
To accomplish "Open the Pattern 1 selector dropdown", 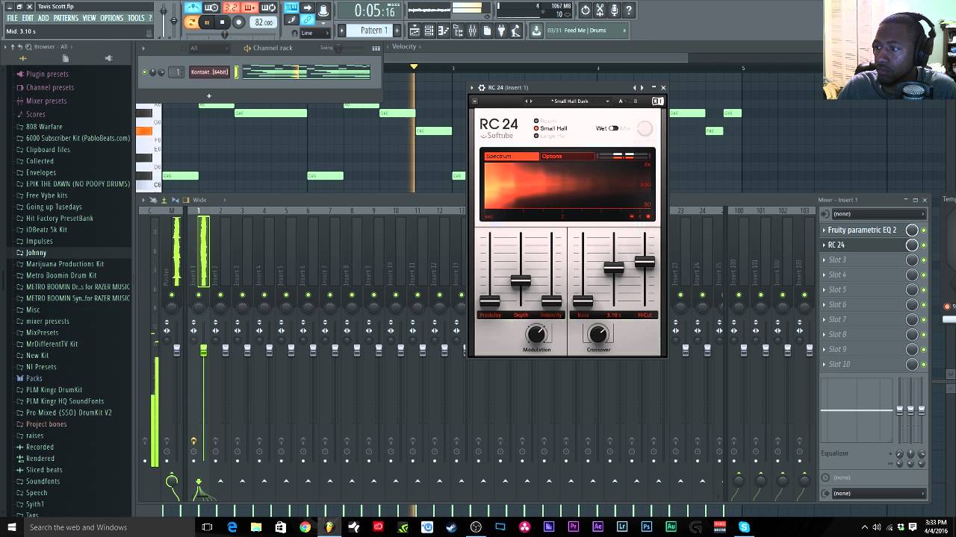I will pyautogui.click(x=374, y=31).
